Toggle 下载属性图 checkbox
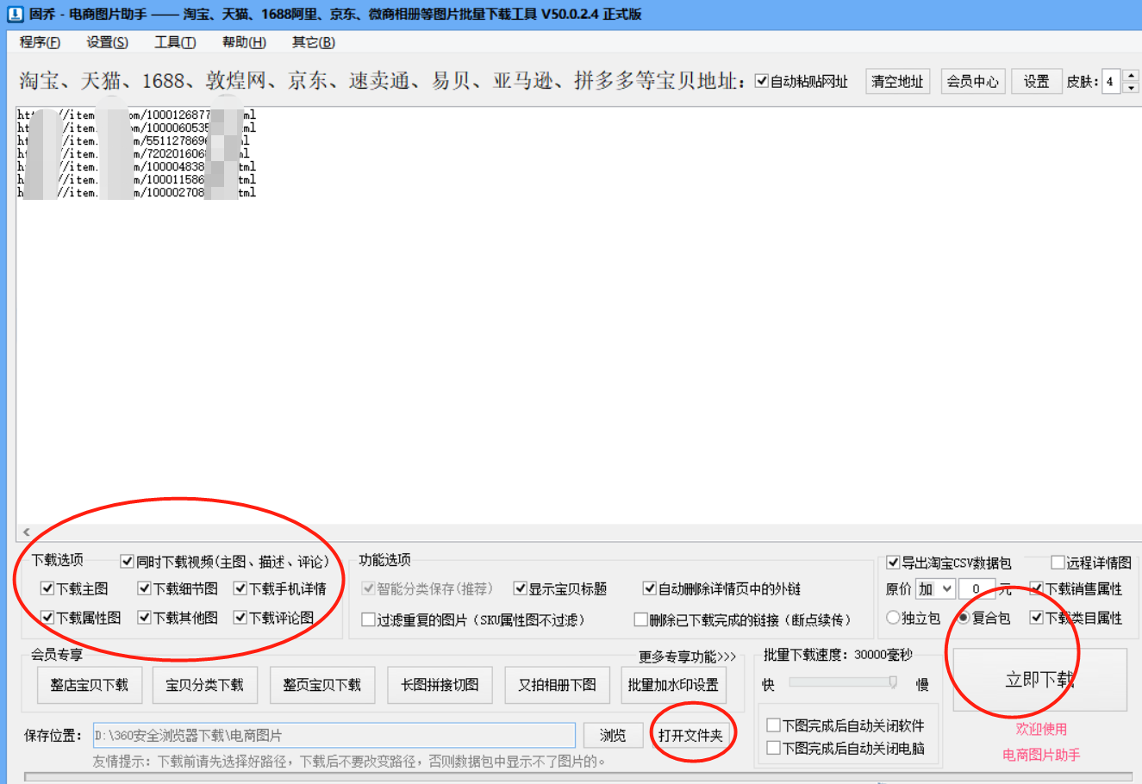This screenshot has height=784, width=1142. tap(47, 618)
